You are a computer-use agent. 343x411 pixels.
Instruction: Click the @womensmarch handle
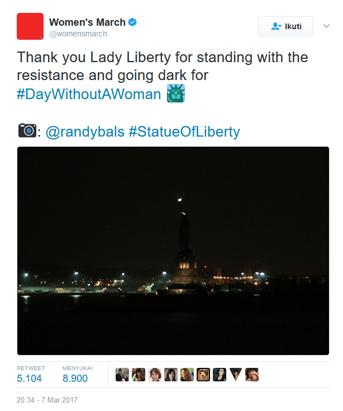(78, 34)
